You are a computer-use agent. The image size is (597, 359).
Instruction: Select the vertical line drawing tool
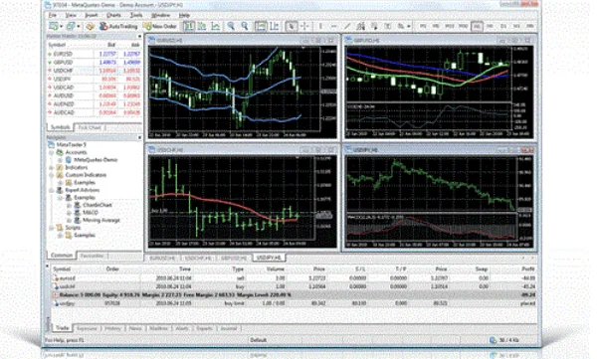pyautogui.click(x=320, y=26)
